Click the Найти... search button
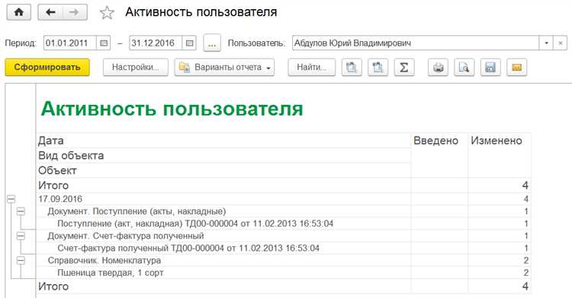Screen dimensions: 572x298 [x=311, y=67]
